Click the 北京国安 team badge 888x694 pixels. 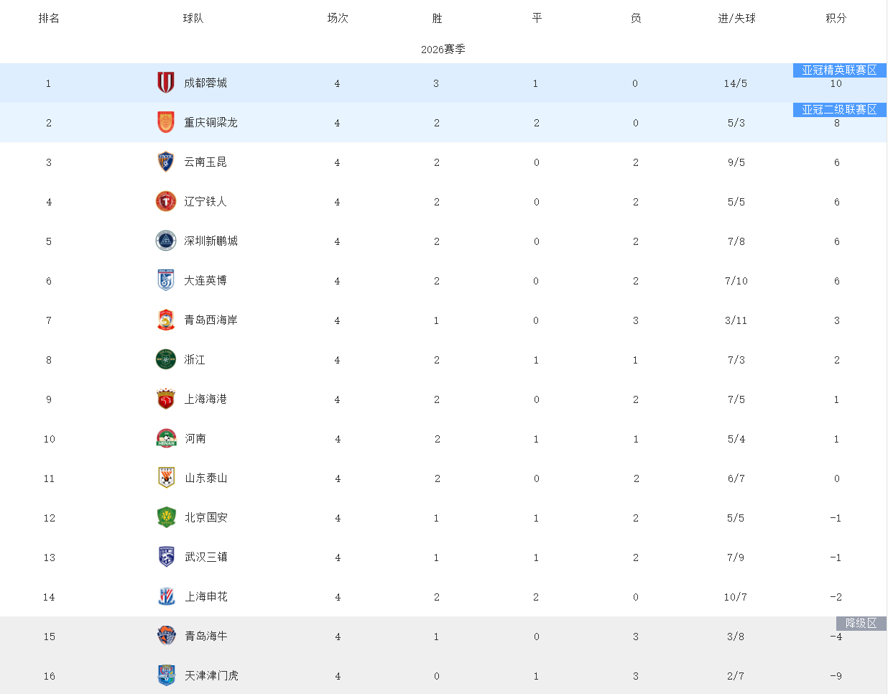point(166,518)
